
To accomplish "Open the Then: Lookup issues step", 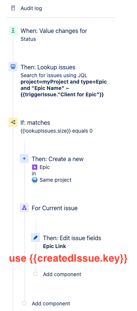I will coord(48,67).
